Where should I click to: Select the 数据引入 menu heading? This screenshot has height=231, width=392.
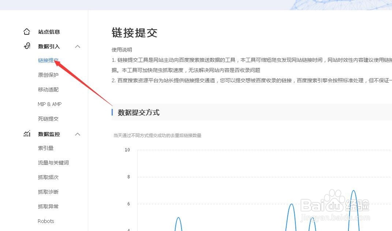pos(49,47)
